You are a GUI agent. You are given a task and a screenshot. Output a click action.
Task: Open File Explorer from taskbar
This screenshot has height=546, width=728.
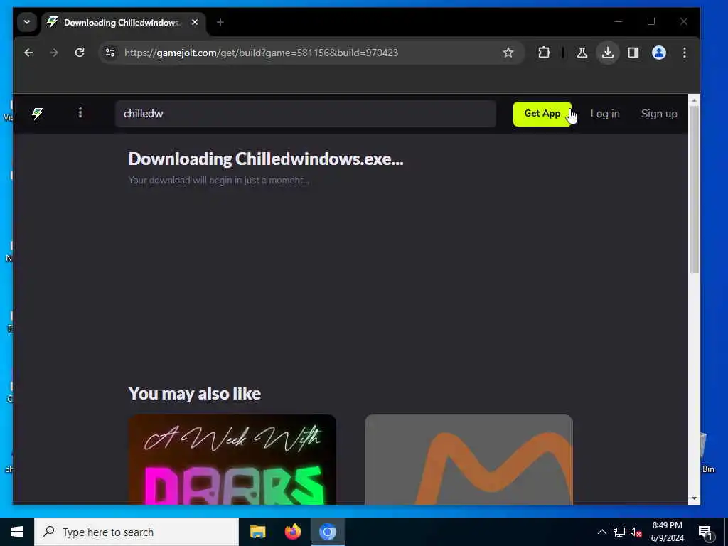[x=257, y=532]
